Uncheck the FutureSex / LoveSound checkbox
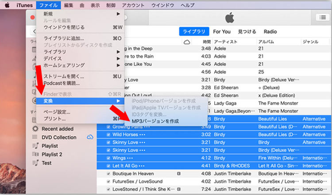This screenshot has height=195, width=332. 108,182
